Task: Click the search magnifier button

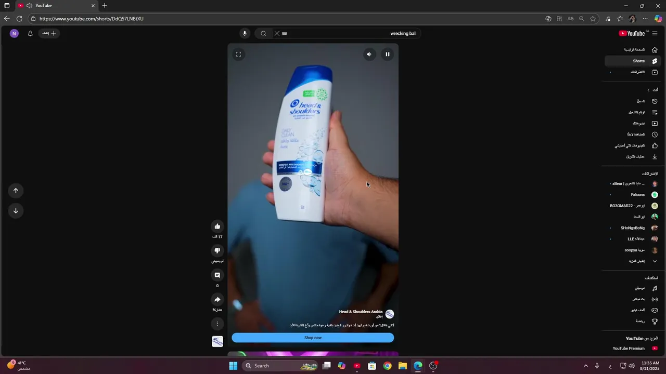Action: tap(263, 33)
